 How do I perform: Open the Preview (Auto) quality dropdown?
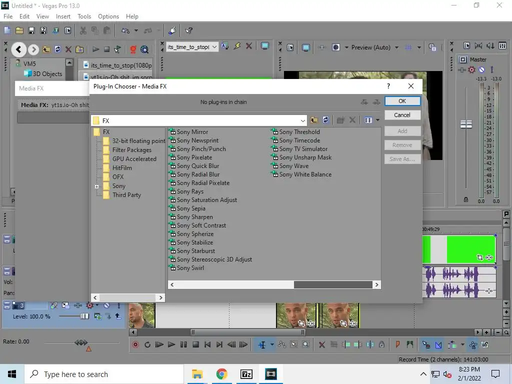[396, 47]
